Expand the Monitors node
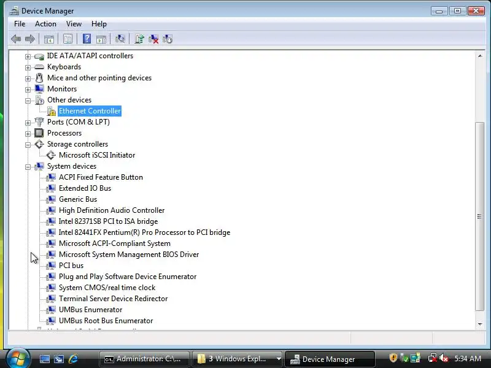491x368 pixels. click(x=28, y=90)
